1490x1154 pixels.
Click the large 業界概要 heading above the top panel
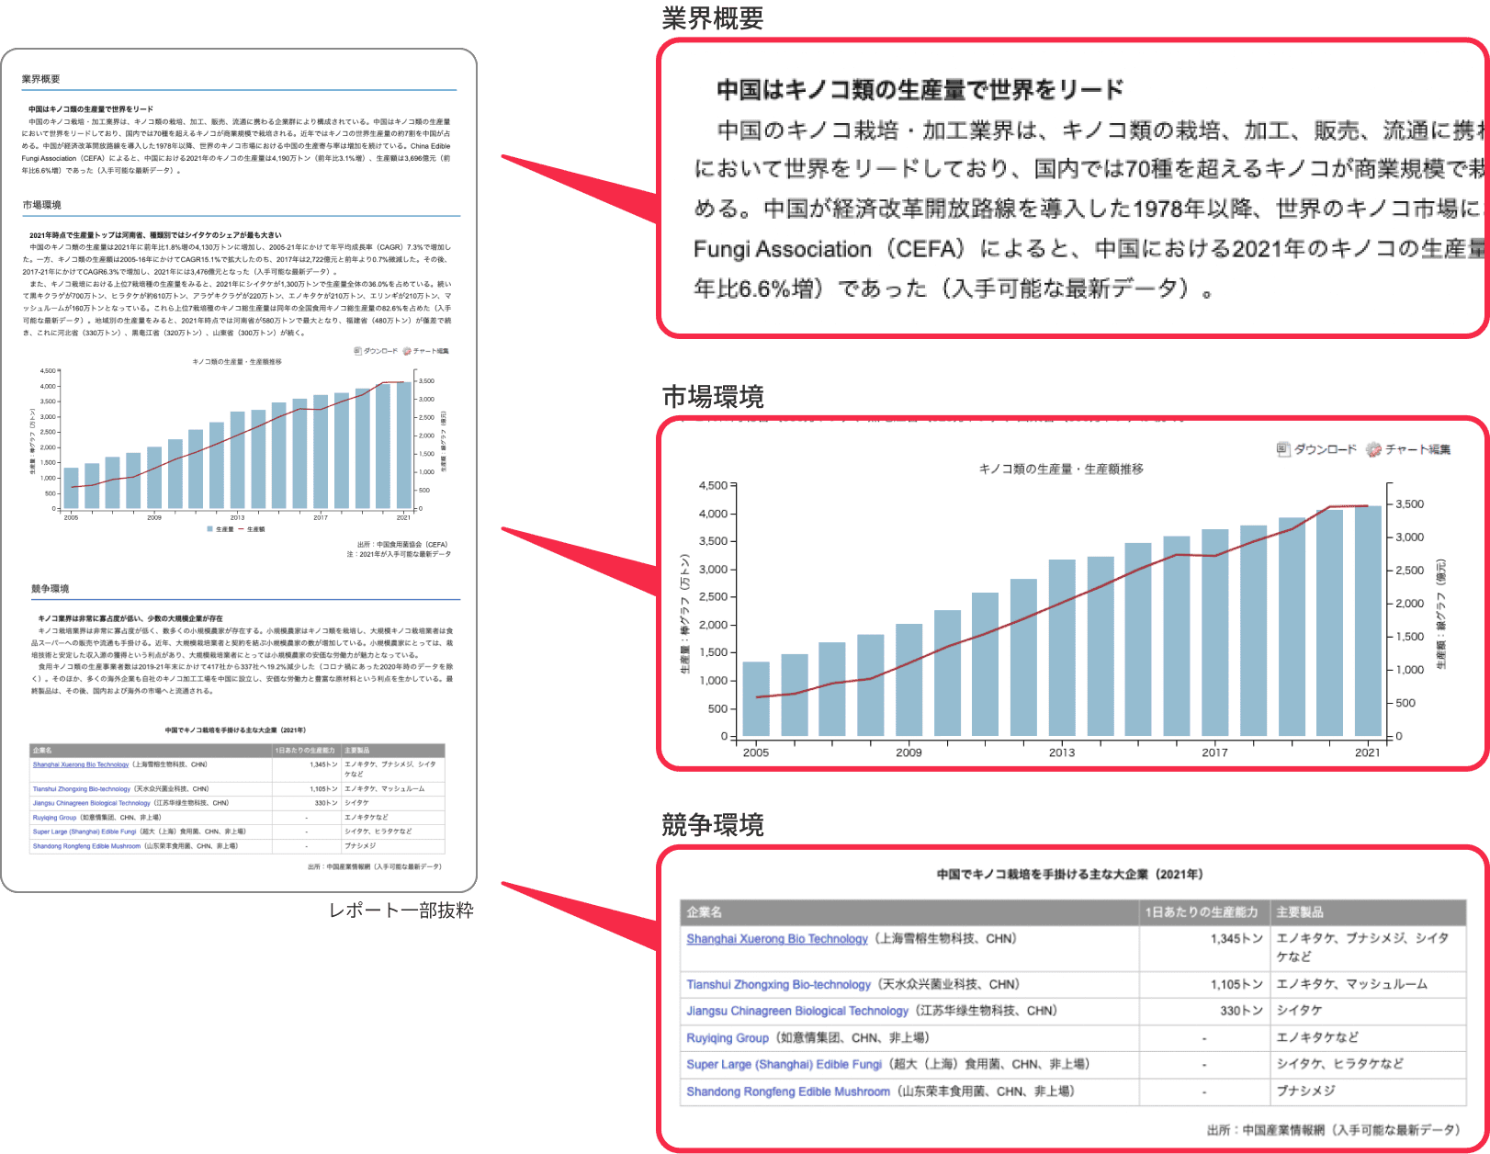point(713,17)
